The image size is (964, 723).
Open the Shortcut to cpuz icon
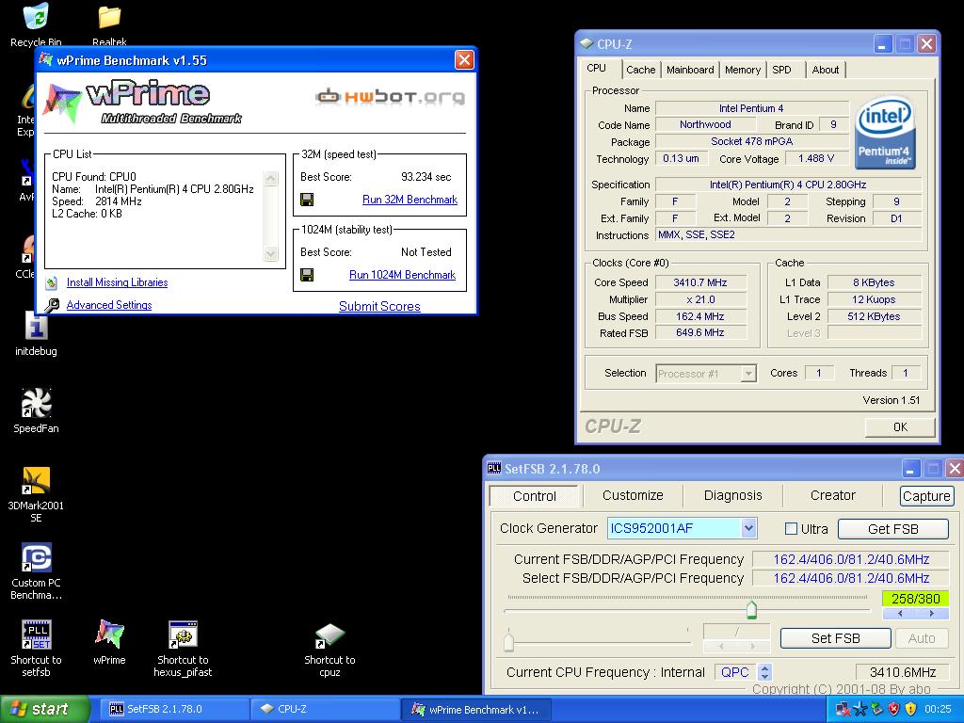click(x=329, y=650)
